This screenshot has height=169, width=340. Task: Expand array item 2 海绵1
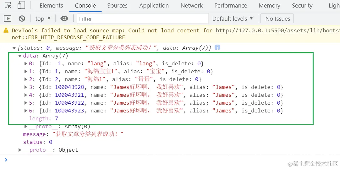point(26,79)
